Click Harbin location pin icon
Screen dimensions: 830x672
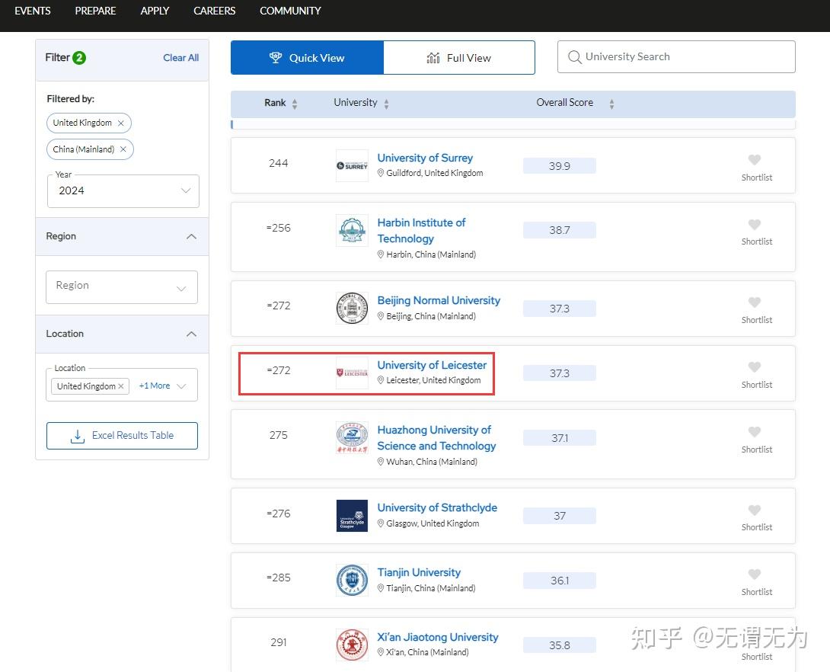coord(381,254)
